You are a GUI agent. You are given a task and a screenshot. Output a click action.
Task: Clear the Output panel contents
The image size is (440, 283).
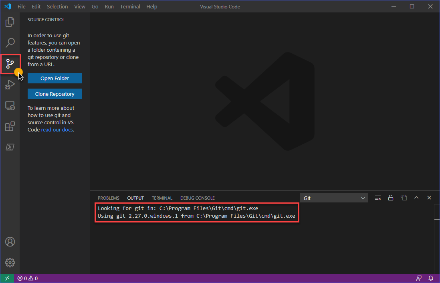click(x=377, y=198)
